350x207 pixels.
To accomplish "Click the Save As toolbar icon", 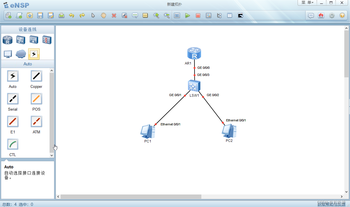I will 51,15.
